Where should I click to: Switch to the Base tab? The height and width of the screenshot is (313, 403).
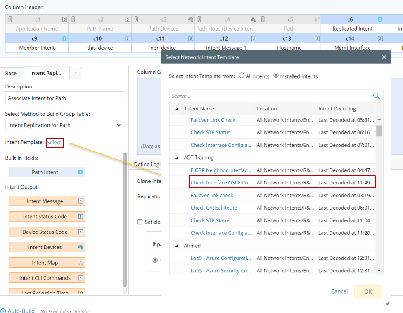click(11, 73)
